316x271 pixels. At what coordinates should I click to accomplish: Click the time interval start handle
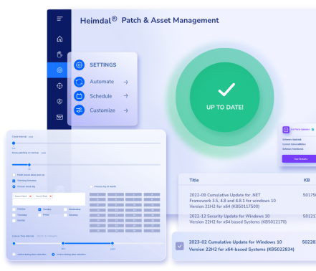click(x=63, y=243)
